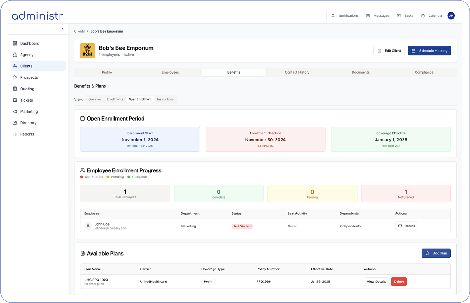
Task: Go to Reports in sidebar
Action: [27, 134]
